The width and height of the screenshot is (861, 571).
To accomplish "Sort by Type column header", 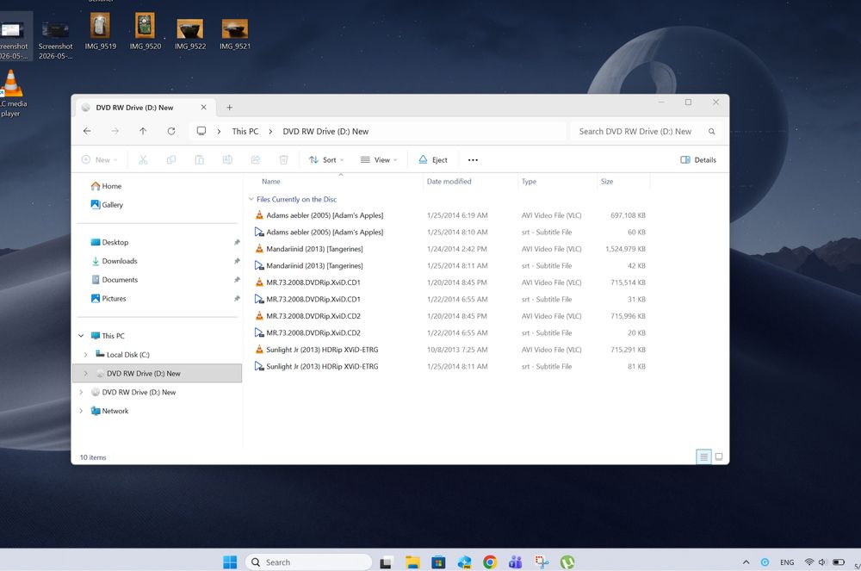I will (529, 181).
